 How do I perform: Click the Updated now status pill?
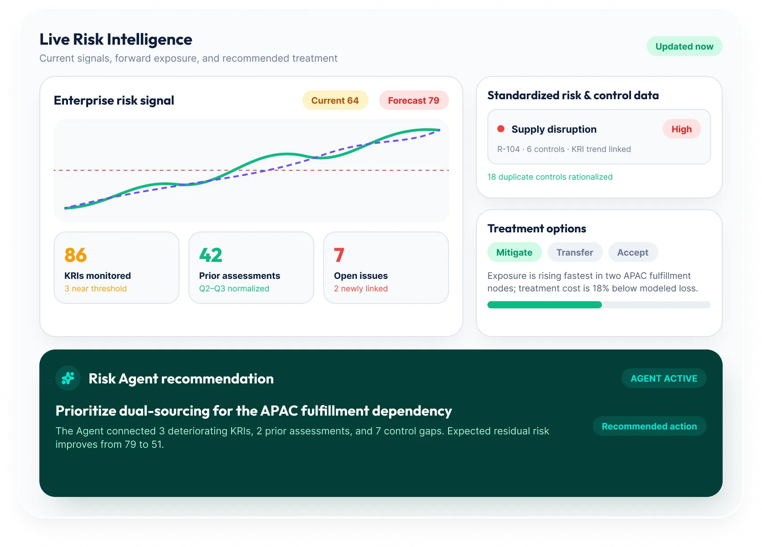(684, 46)
